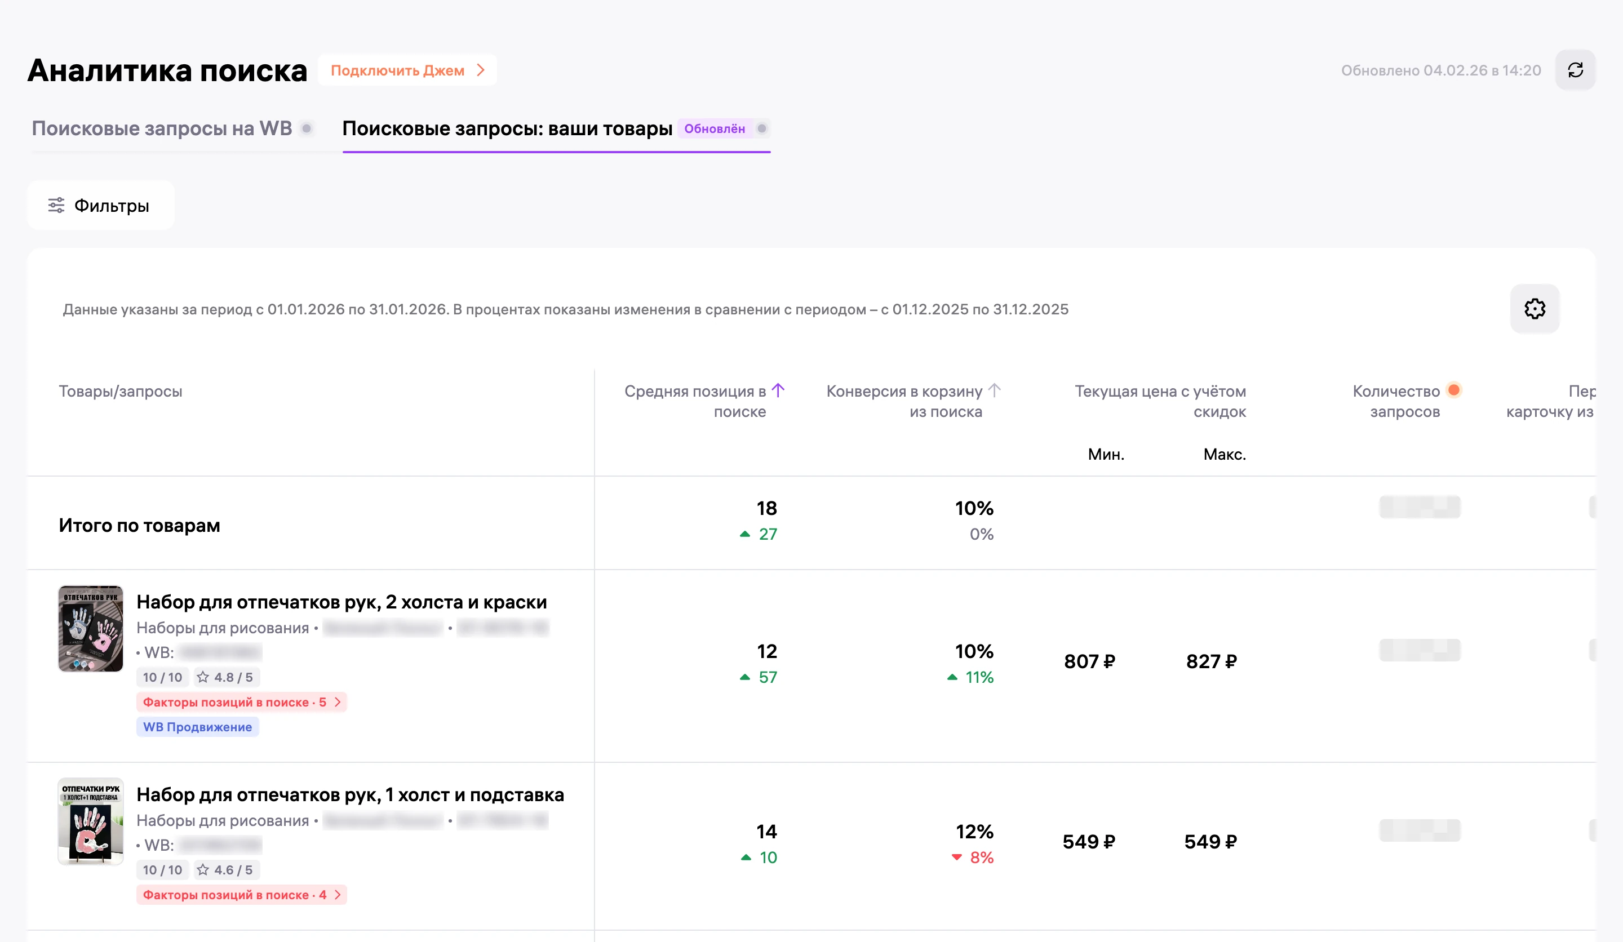1623x942 pixels.
Task: Click orange dot near Количество запросов
Action: 1453,390
